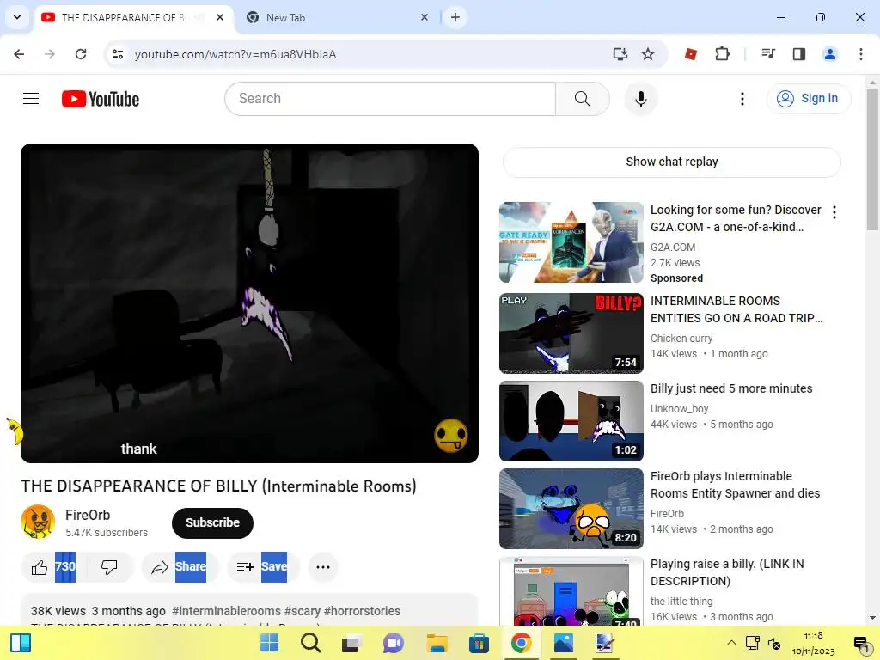
Task: Click 'Billy just need 5 more minutes' title
Action: pyautogui.click(x=731, y=389)
